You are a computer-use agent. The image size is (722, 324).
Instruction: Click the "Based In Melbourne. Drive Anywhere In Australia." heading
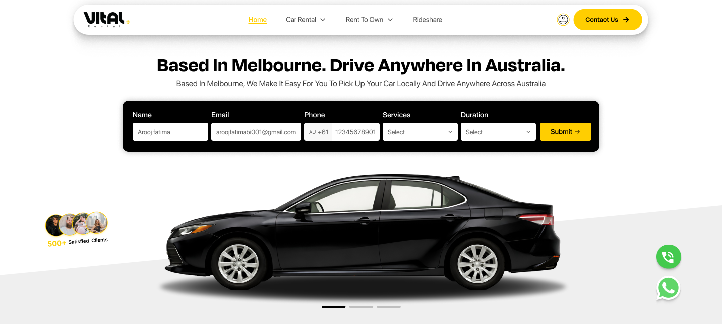click(361, 65)
